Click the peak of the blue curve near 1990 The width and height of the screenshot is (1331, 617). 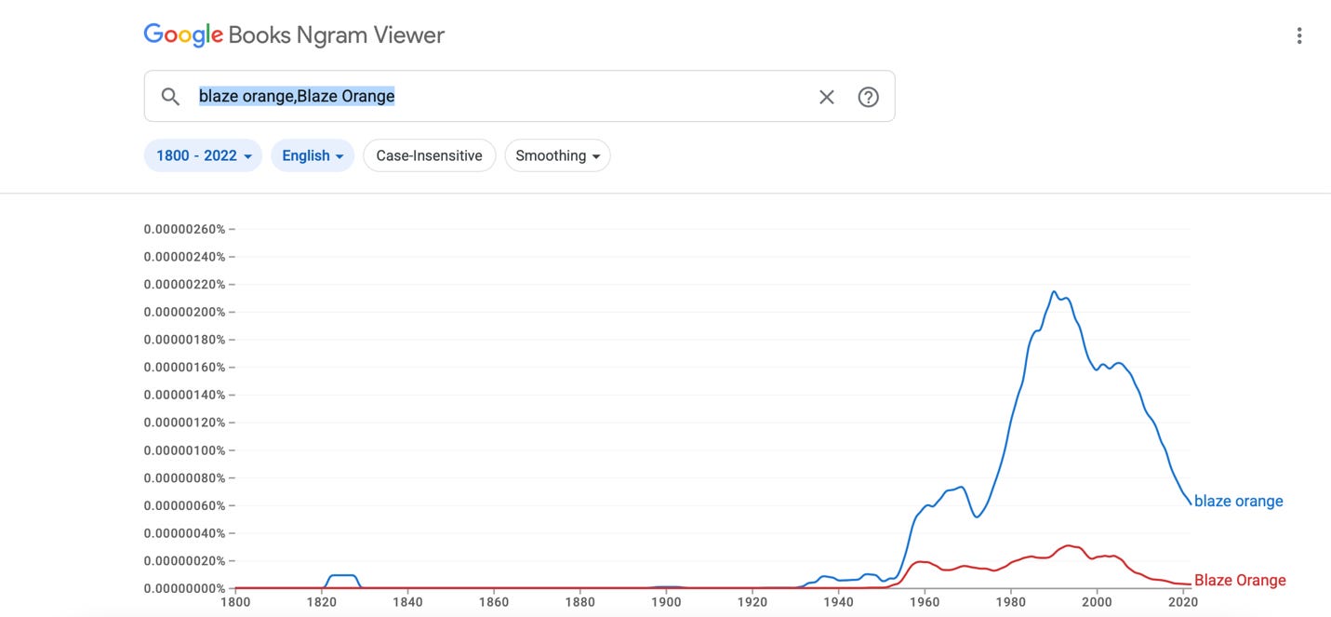1055,291
